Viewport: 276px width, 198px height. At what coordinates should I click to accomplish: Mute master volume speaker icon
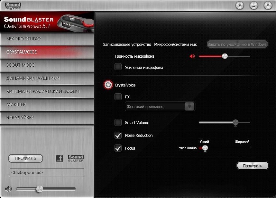coord(8,189)
